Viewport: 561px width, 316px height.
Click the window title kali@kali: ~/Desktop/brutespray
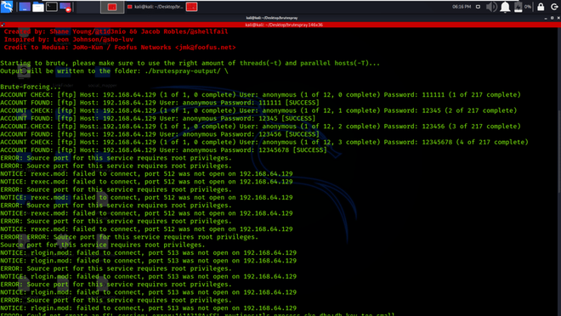(x=271, y=18)
